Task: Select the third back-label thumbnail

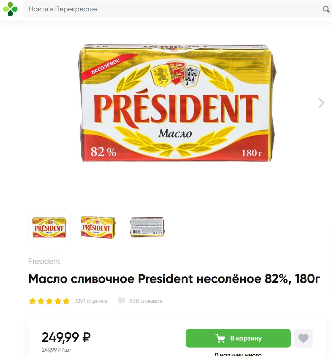Action: tap(147, 227)
